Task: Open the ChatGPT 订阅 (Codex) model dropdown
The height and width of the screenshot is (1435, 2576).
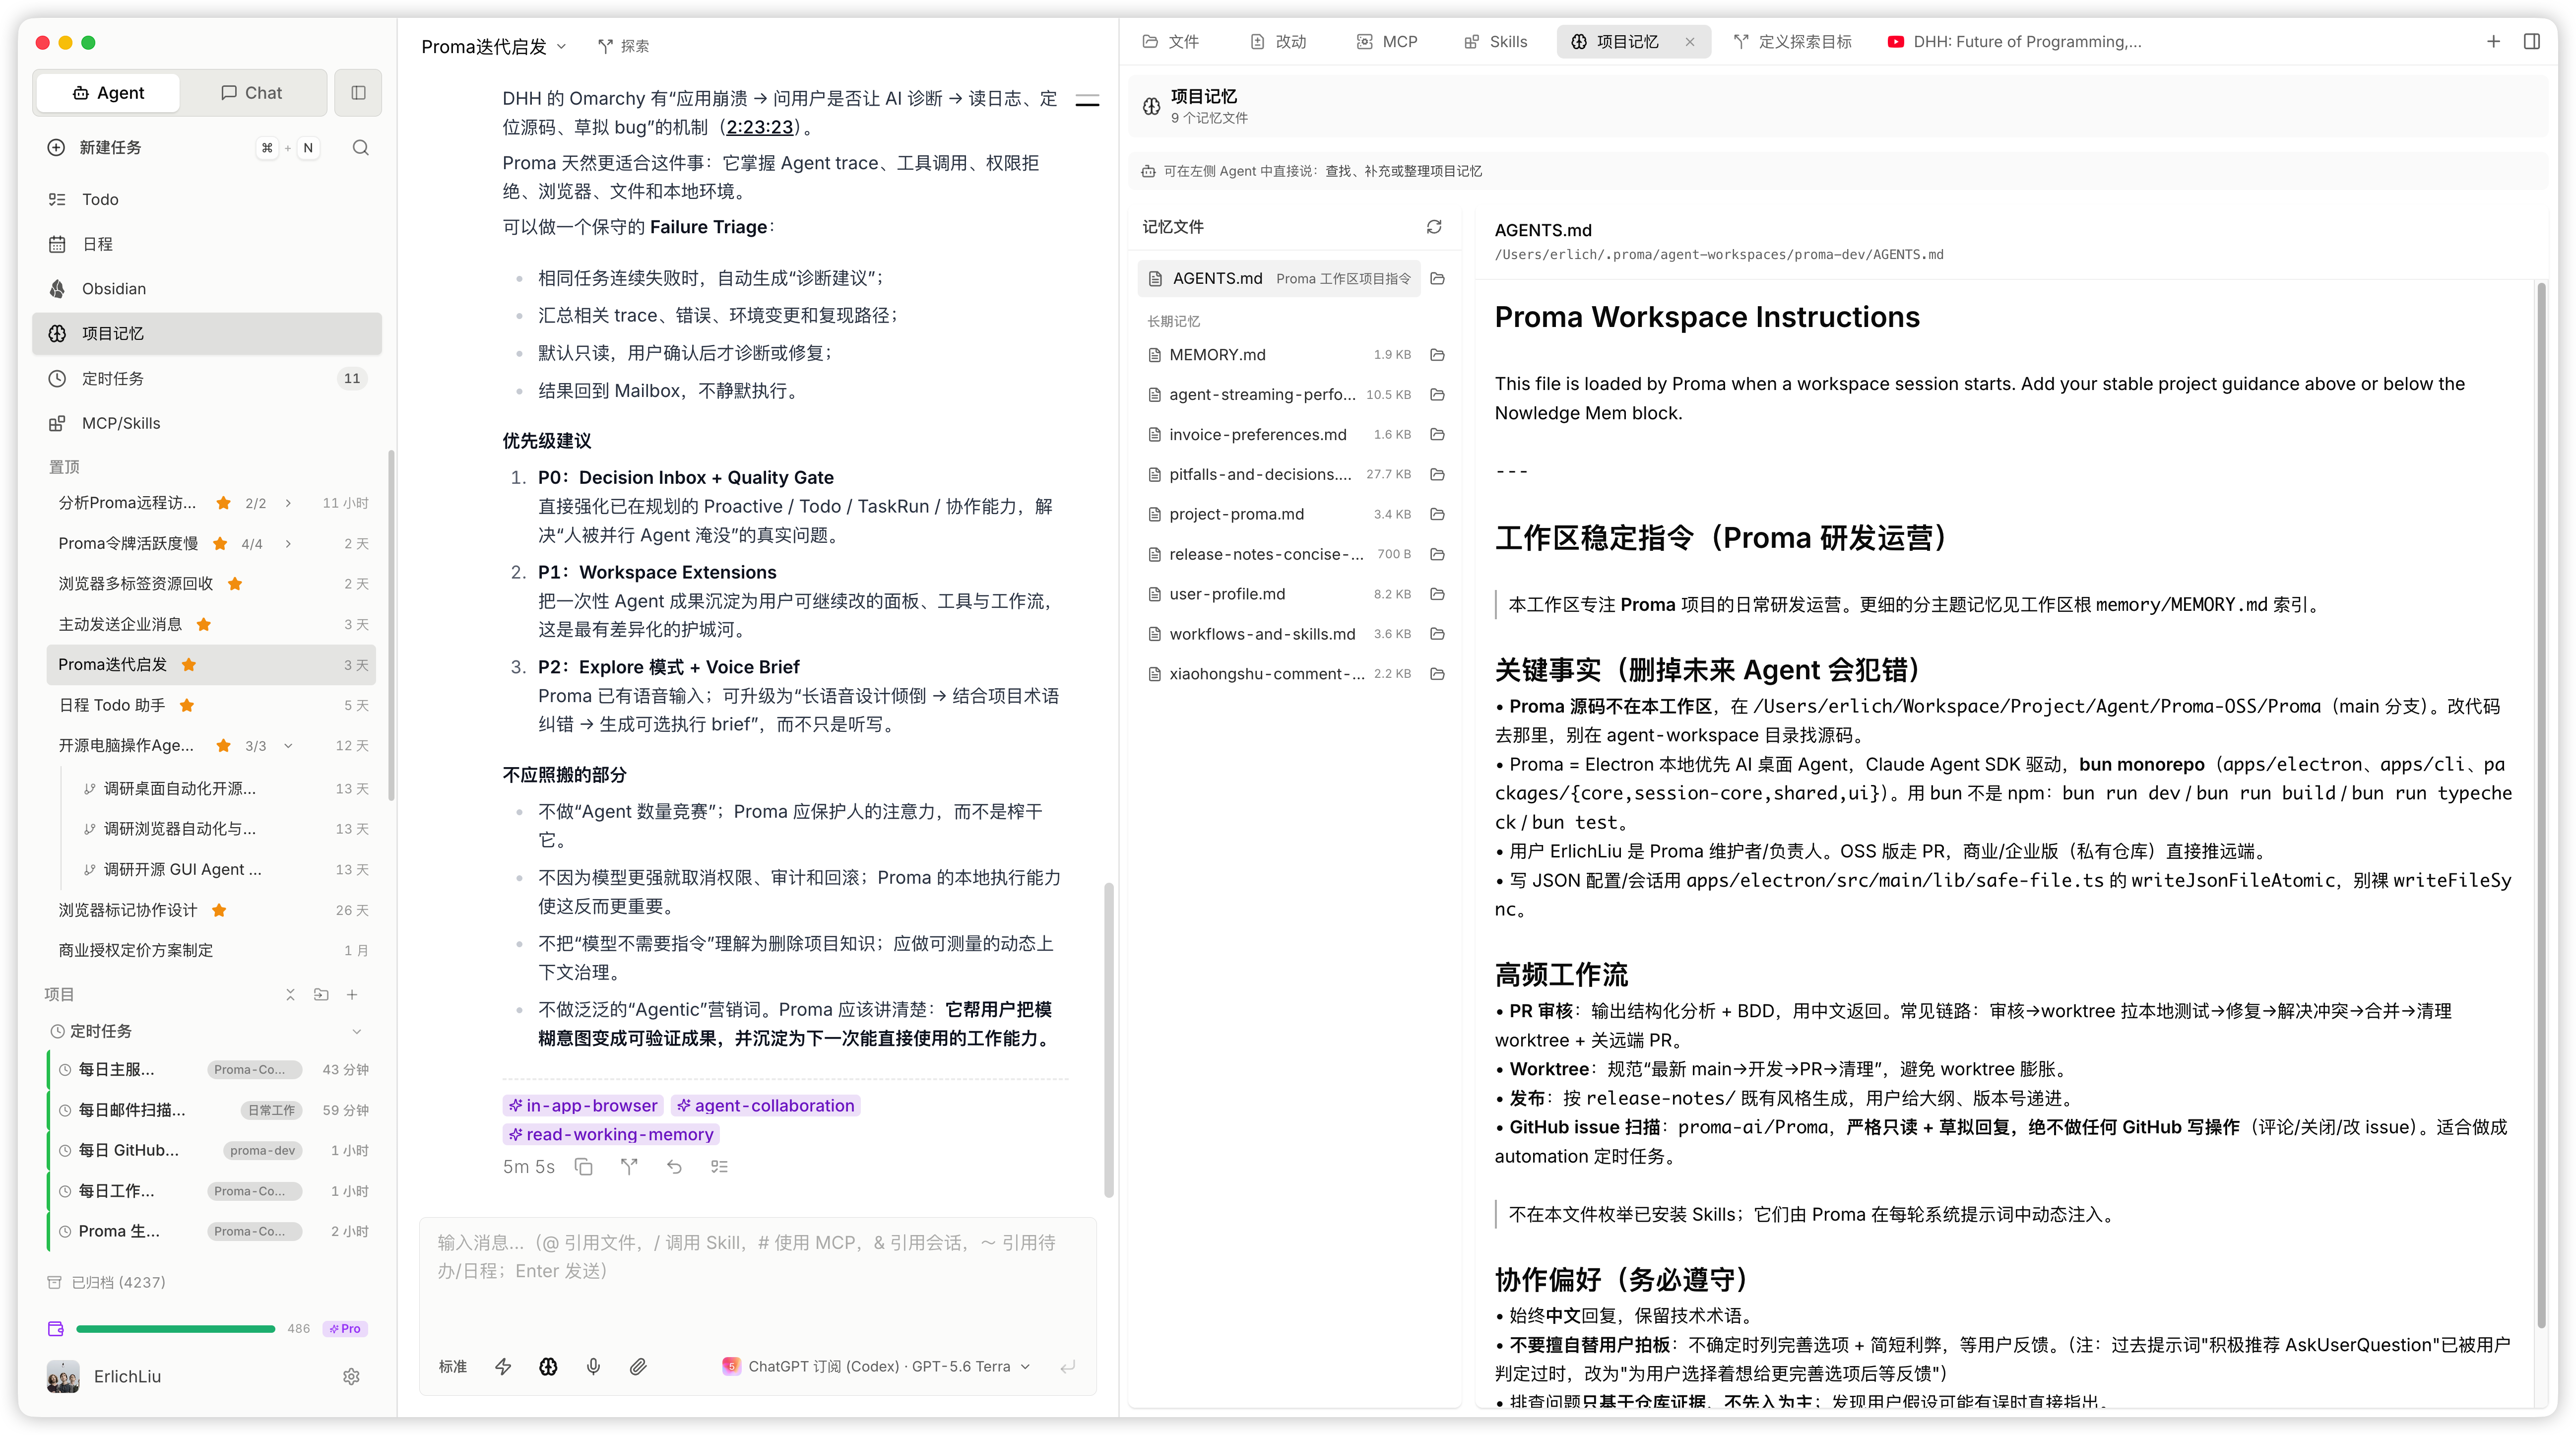Action: 876,1367
